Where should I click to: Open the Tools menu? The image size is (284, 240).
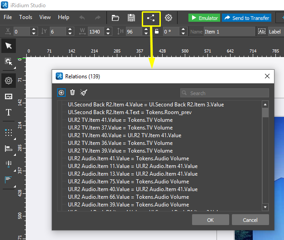pyautogui.click(x=26, y=17)
